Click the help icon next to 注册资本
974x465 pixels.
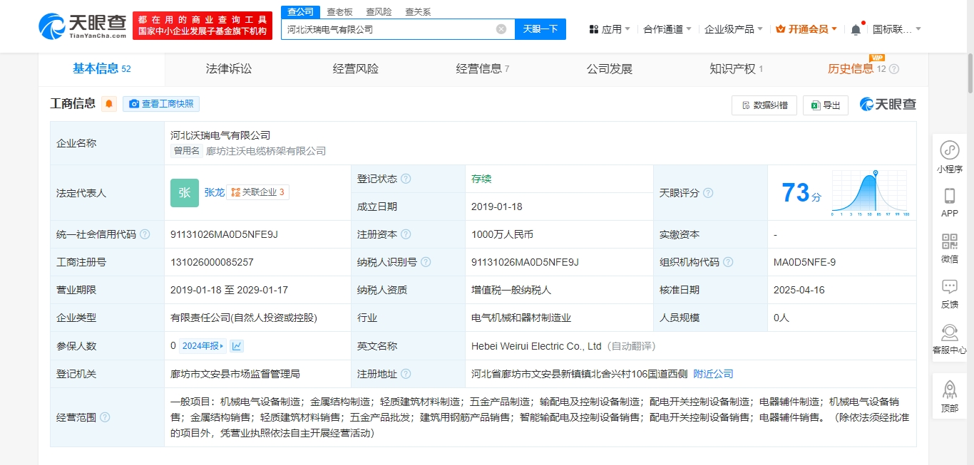406,234
